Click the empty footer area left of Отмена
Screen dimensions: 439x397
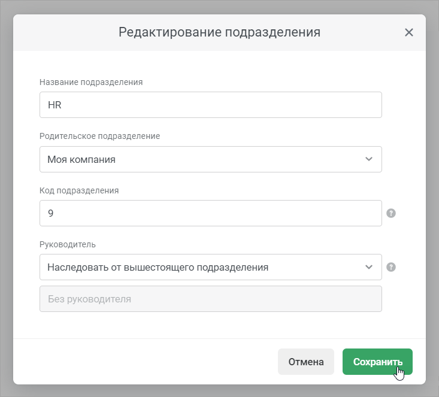pyautogui.click(x=146, y=362)
